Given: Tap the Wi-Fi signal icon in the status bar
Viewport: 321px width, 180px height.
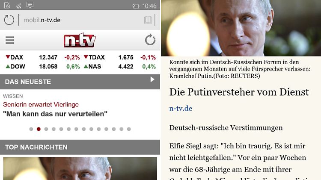Looking at the screenshot, I should click(x=18, y=6).
